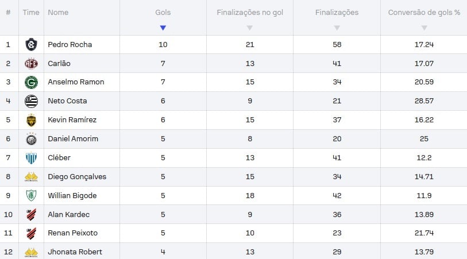The height and width of the screenshot is (259, 467).
Task: Click Carlão's AFE team crest
Action: click(31, 63)
